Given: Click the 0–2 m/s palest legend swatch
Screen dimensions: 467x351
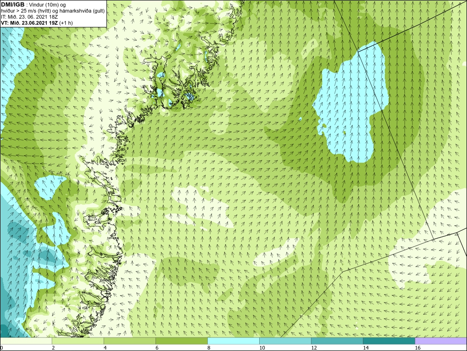Looking at the screenshot, I should [x=26, y=341].
